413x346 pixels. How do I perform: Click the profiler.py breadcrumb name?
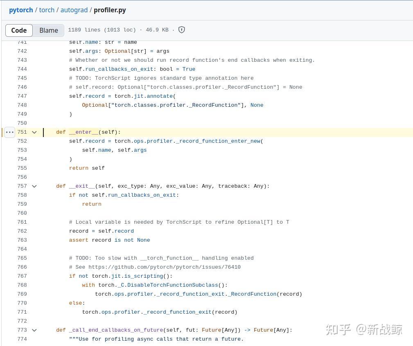click(110, 10)
